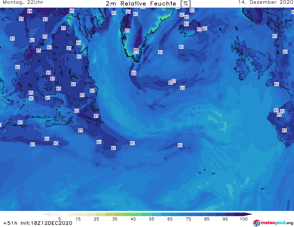Screen dimensions: 294x227
Task: Click the '+51h Init:18Z12DEC2020' forecast label
Action: pyautogui.click(x=38, y=223)
